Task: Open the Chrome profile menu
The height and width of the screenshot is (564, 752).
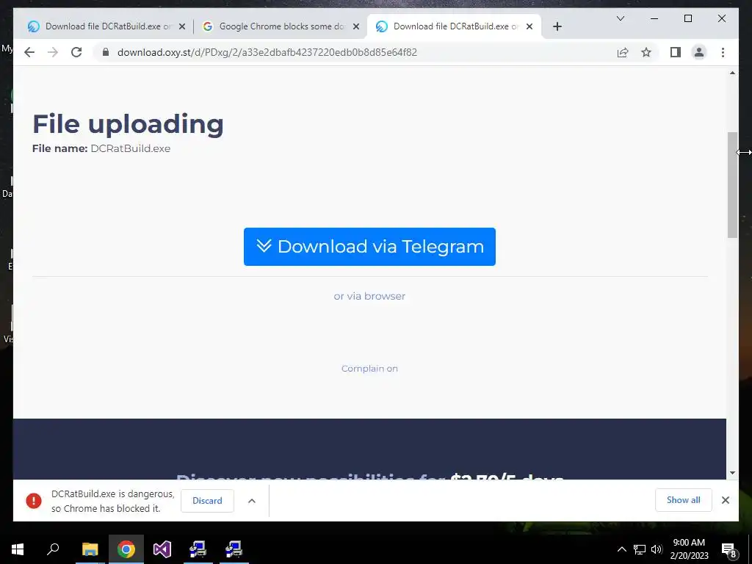Action: click(x=699, y=52)
